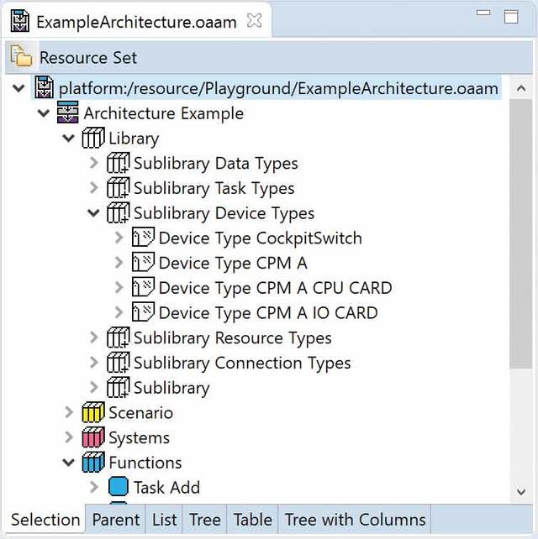The width and height of the screenshot is (538, 539).
Task: Click the Sublibrary Data Types icon
Action: (x=118, y=162)
